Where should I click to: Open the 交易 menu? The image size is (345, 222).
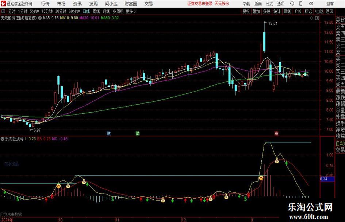(x=149, y=4)
